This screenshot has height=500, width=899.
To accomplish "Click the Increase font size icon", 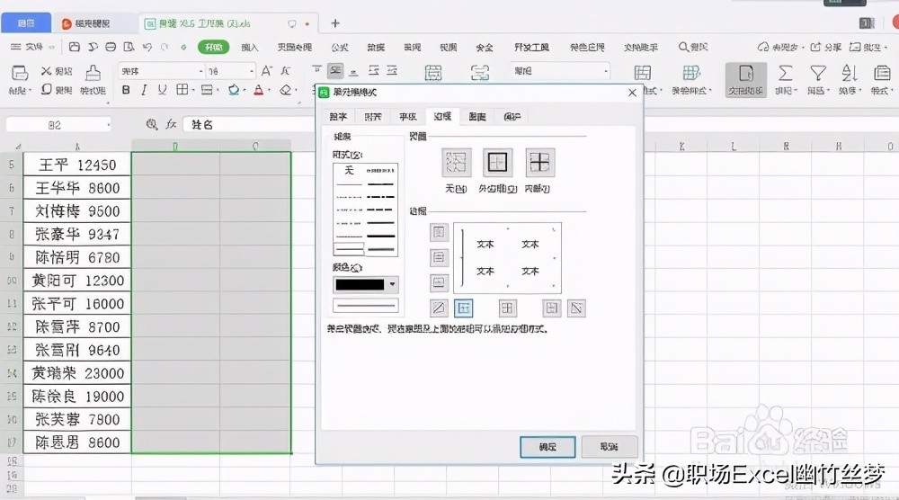I will pos(267,71).
